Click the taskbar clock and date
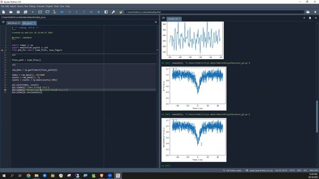Screen dimensions: 319x179 coord(314,176)
